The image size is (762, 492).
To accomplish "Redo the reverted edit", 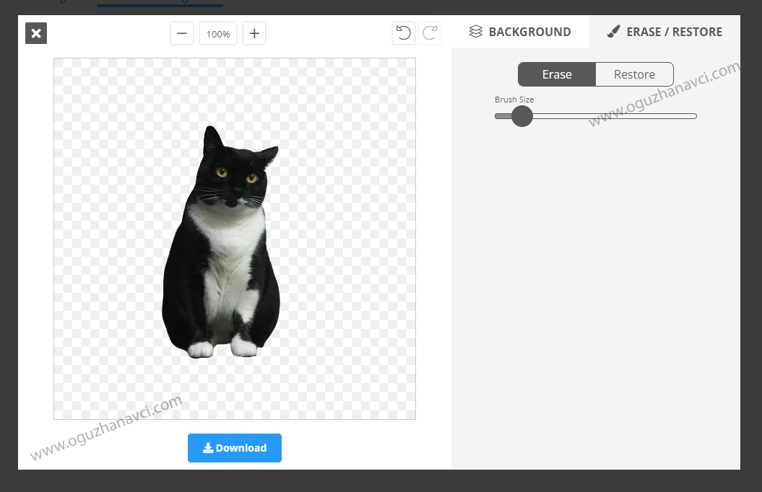I will click(430, 33).
